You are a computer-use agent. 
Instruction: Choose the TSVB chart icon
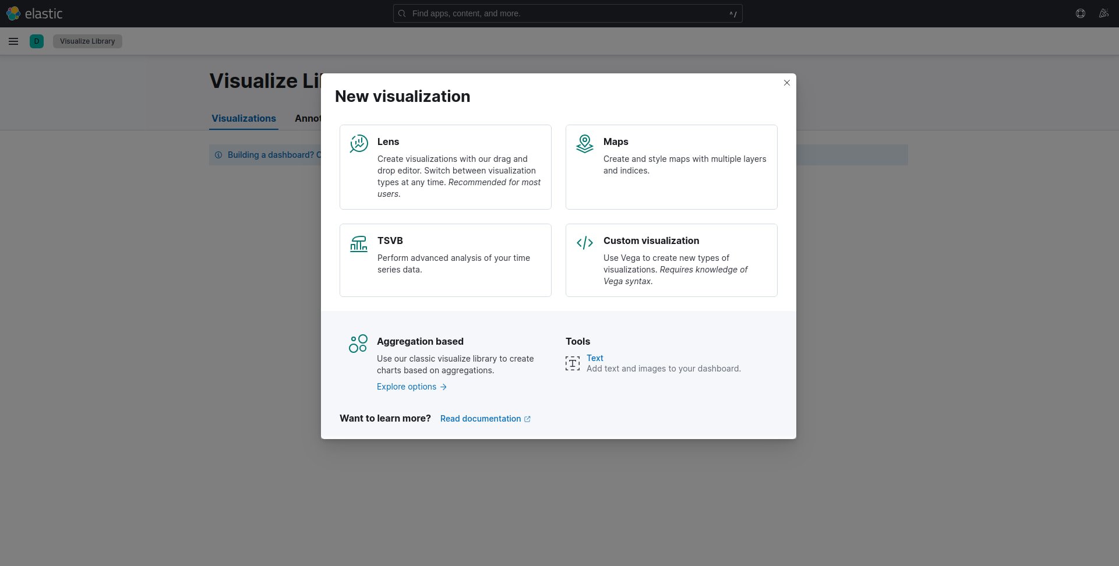tap(358, 243)
